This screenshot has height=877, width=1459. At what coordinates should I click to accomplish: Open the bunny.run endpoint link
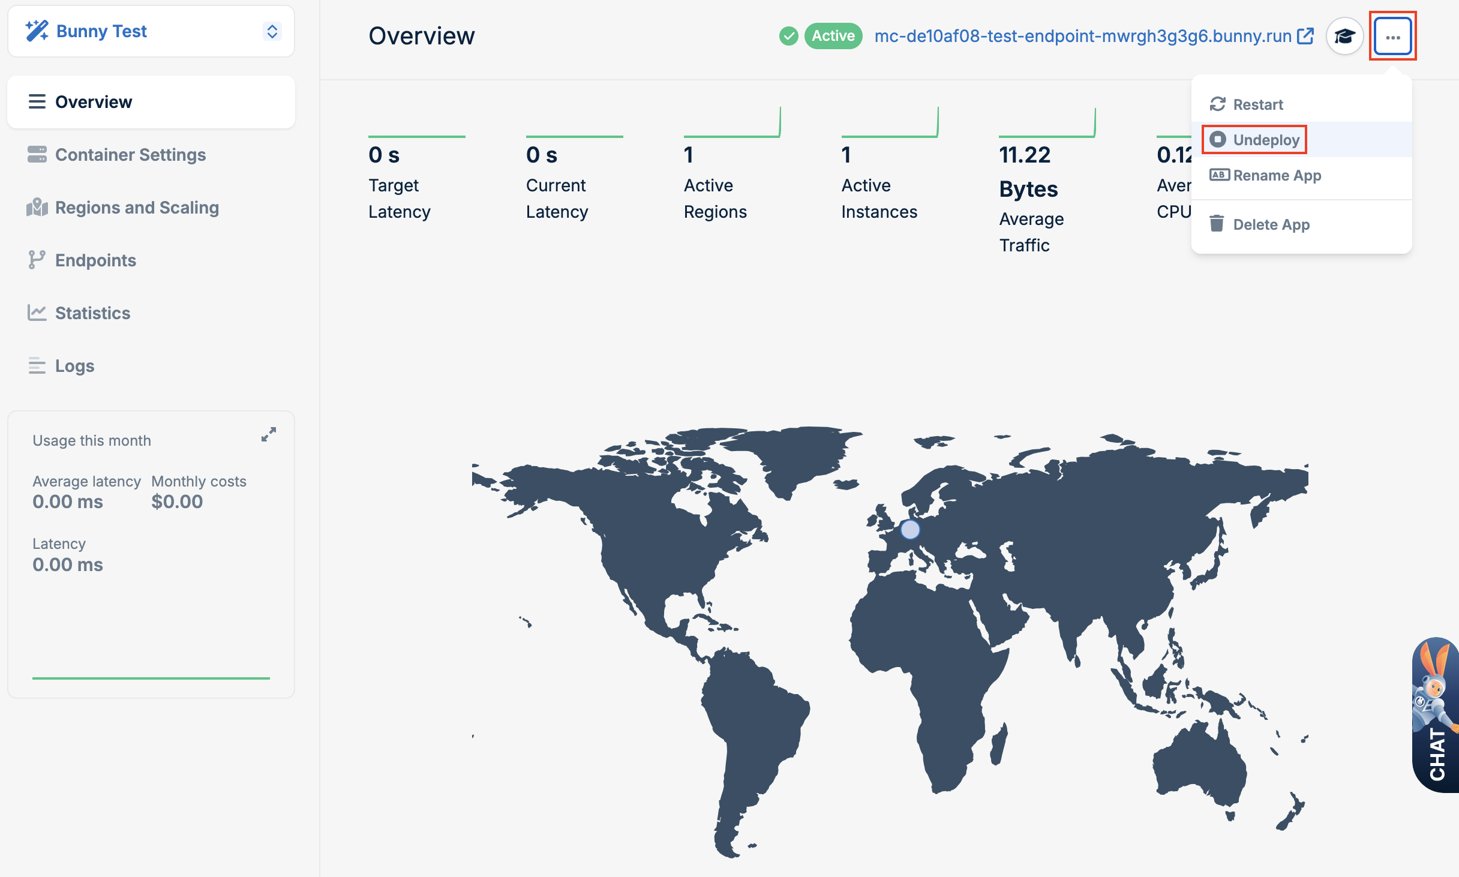point(1082,36)
